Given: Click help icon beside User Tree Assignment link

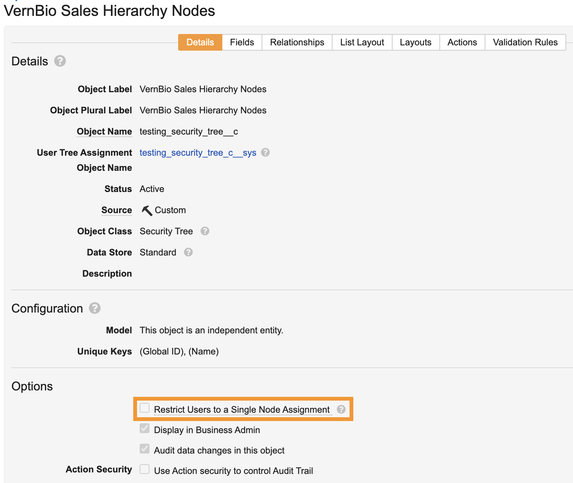Looking at the screenshot, I should (265, 152).
